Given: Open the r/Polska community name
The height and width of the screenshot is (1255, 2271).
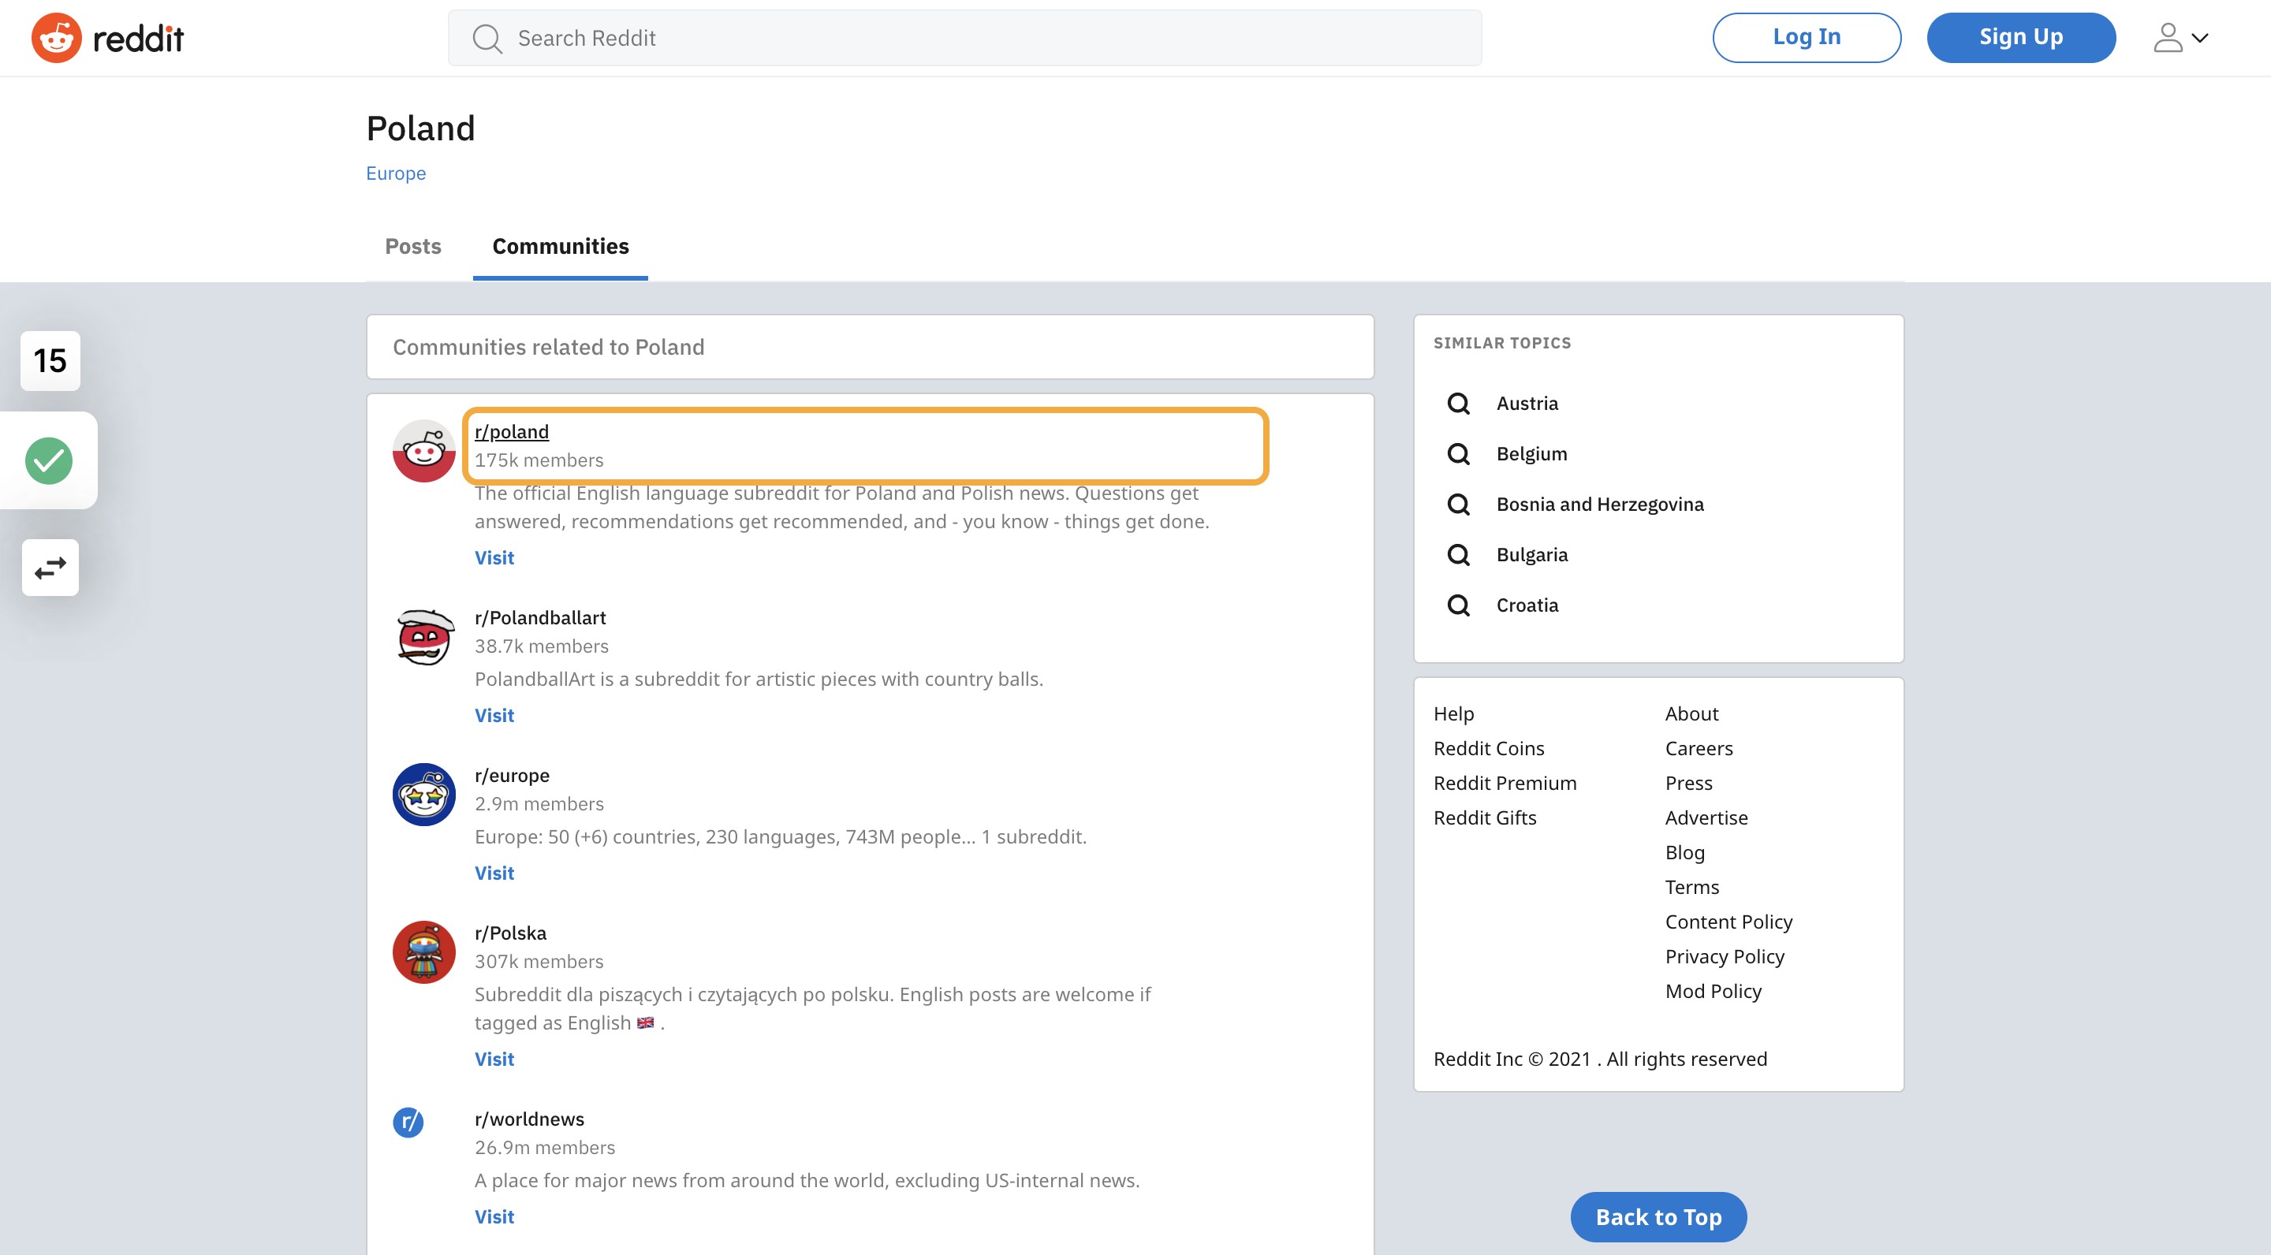Looking at the screenshot, I should 510,933.
